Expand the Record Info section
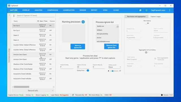181x102 pixels. [33, 91]
